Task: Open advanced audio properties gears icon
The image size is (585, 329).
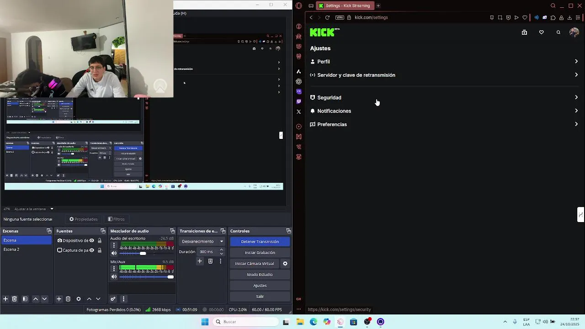Action: point(113,299)
